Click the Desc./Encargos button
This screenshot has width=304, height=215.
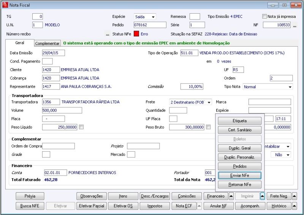(x=155, y=196)
